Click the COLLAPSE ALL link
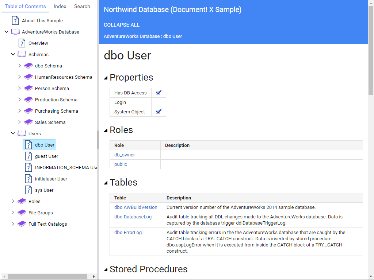The height and width of the screenshot is (280, 374). [x=122, y=25]
